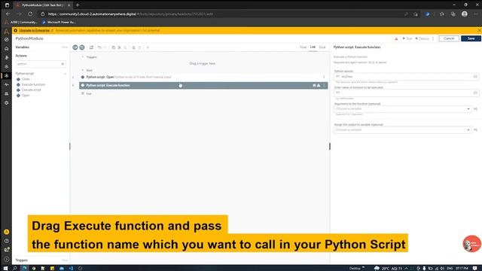The width and height of the screenshot is (482, 271).
Task: Collapse the Python script action group
Action: [x=65, y=74]
